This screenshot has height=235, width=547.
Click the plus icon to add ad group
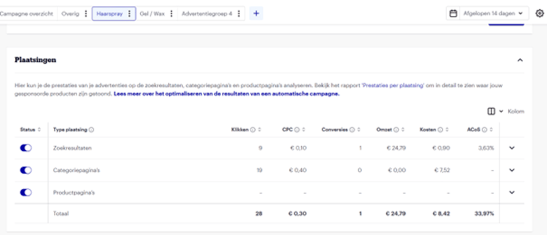[x=256, y=14]
